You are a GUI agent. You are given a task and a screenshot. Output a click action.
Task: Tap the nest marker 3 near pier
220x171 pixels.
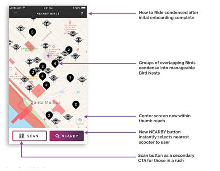pyautogui.click(x=49, y=116)
